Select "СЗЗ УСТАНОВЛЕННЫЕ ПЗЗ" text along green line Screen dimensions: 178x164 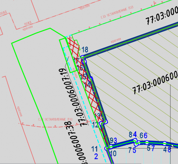[x=117, y=12]
